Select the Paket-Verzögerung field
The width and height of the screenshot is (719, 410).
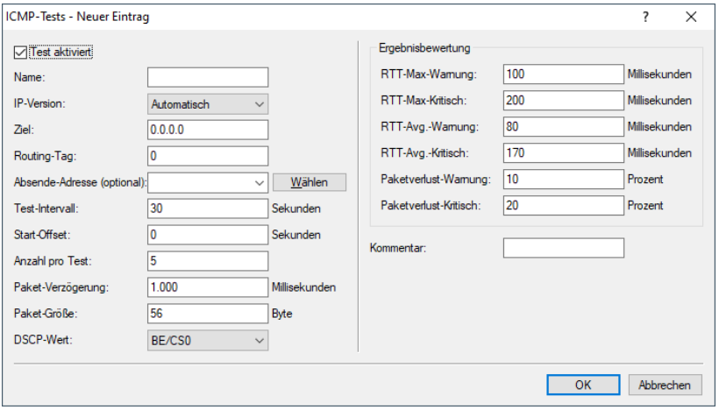pos(207,287)
